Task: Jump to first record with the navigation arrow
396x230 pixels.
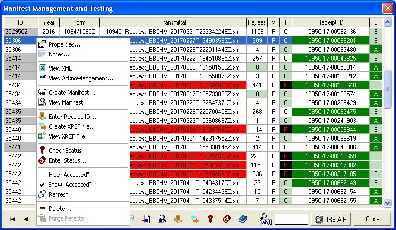Action: 12,219
